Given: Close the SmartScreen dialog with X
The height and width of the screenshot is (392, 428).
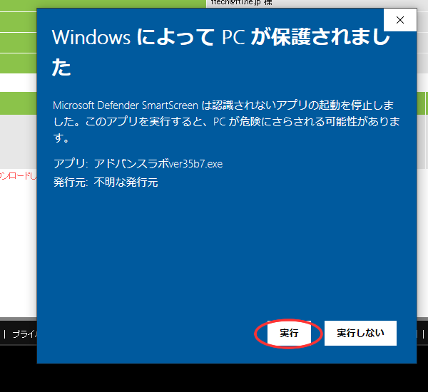Looking at the screenshot, I should point(400,20).
